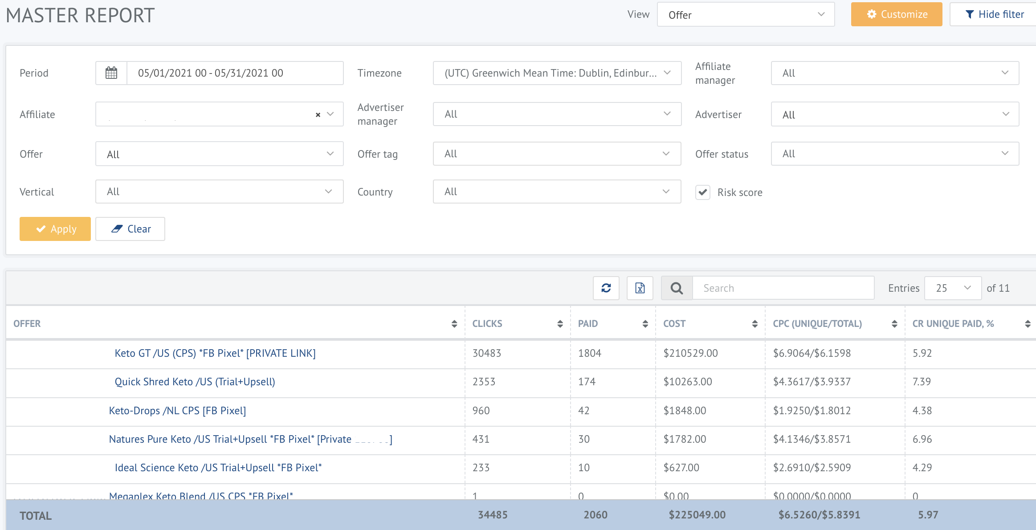Open Megaplex Keto Blend offer link
Viewport: 1036px width, 530px height.
pyautogui.click(x=201, y=496)
